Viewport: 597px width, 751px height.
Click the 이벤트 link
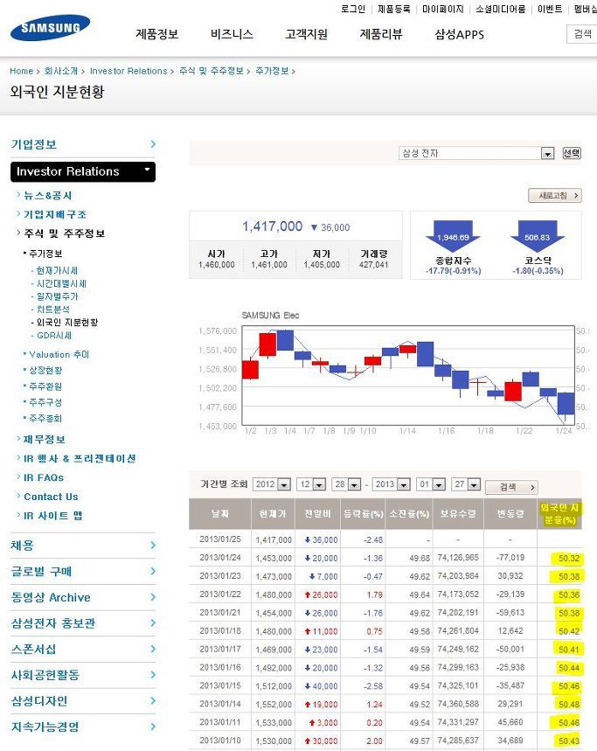click(550, 9)
